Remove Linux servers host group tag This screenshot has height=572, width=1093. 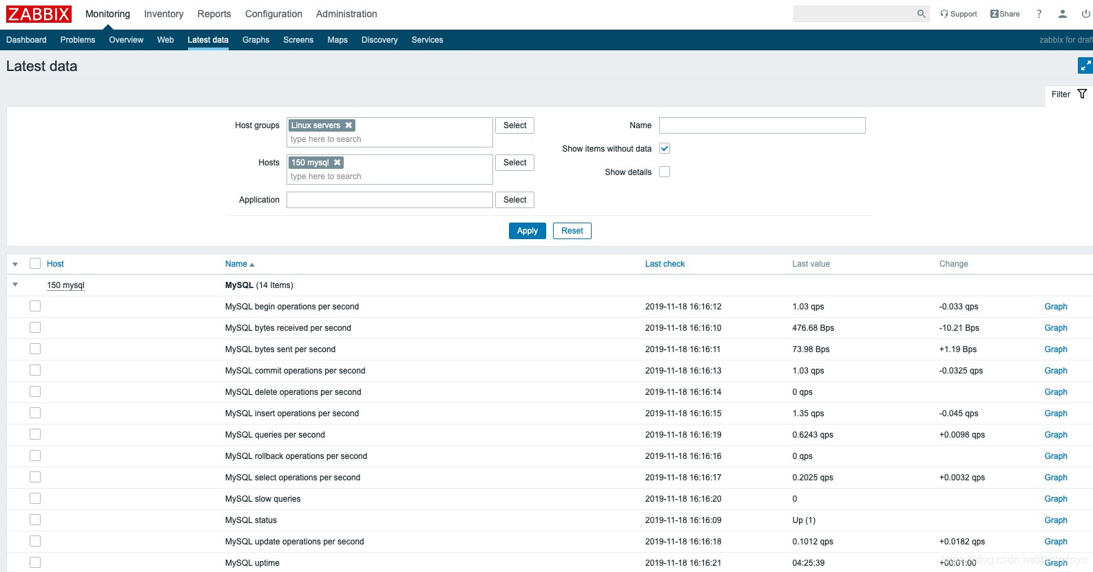pyautogui.click(x=348, y=125)
